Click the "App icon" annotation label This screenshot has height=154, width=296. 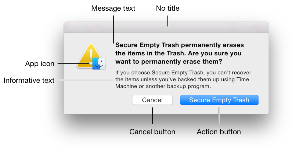click(40, 64)
